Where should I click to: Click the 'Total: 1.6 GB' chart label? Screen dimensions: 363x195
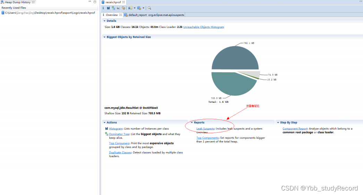point(218,102)
